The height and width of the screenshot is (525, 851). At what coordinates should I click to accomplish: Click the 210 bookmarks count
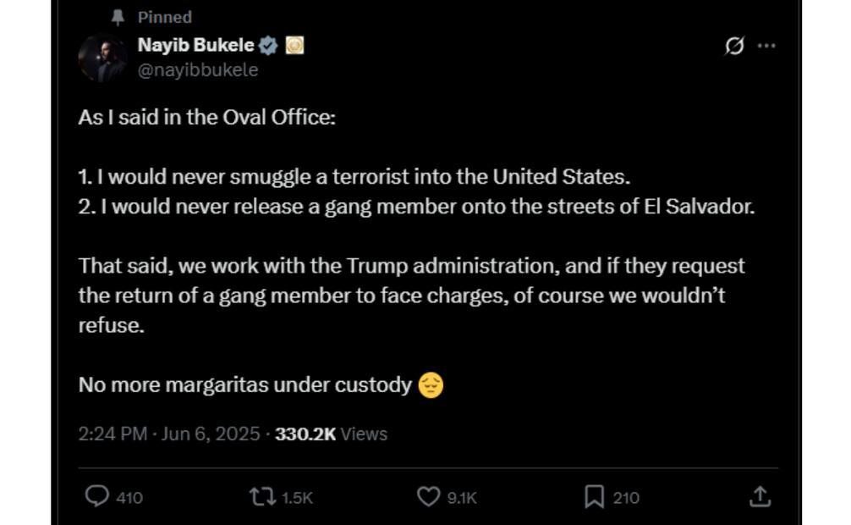tap(626, 498)
